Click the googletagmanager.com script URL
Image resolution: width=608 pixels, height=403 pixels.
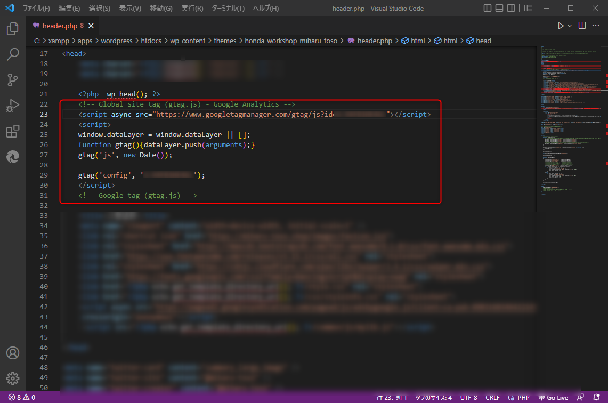tap(271, 115)
